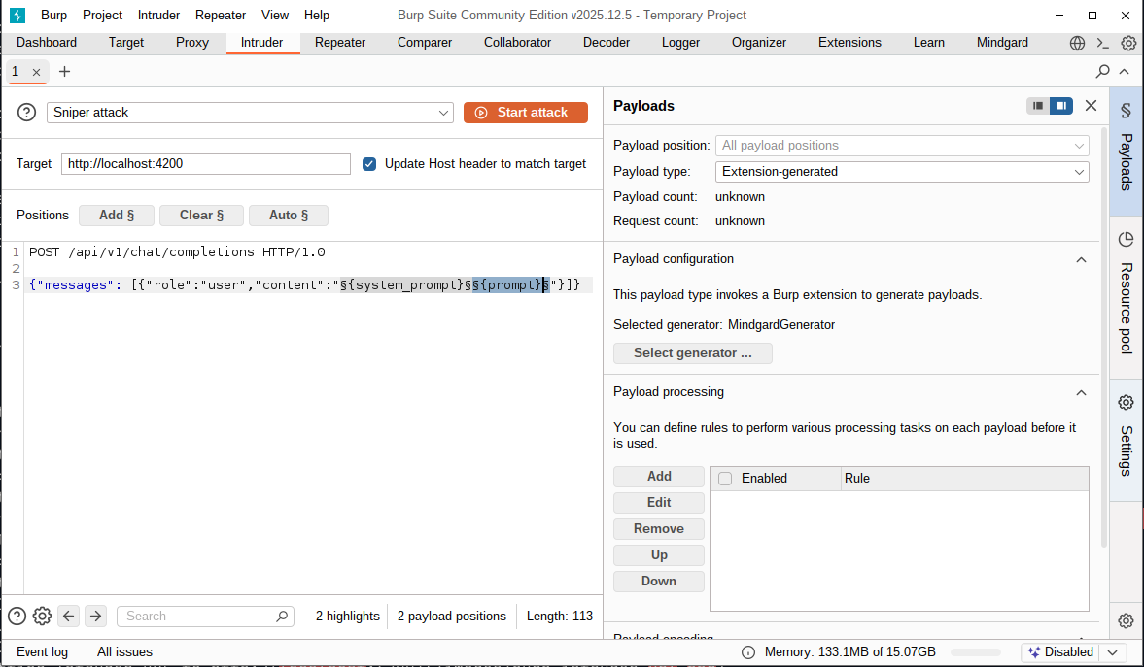1144x667 pixels.
Task: Open the embedded browser globe icon
Action: pyautogui.click(x=1076, y=42)
